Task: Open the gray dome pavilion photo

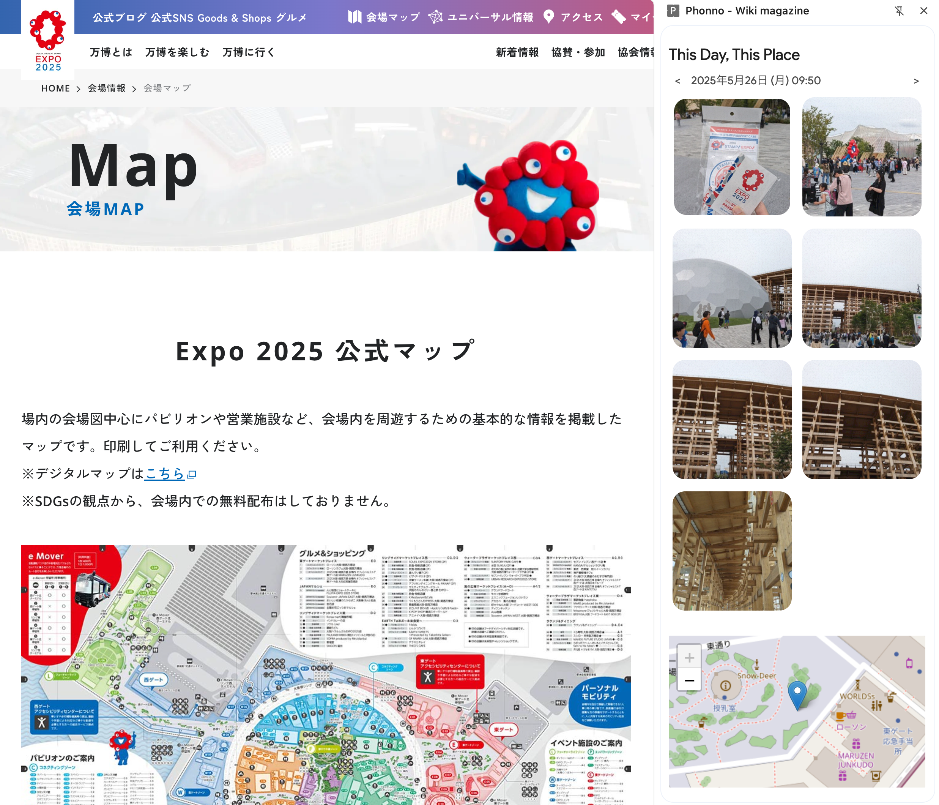Action: coord(731,288)
